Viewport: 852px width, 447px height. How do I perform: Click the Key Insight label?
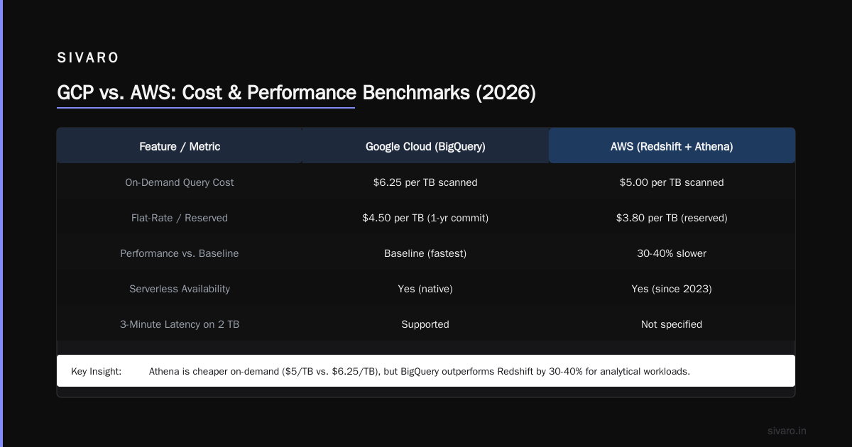[x=97, y=371]
